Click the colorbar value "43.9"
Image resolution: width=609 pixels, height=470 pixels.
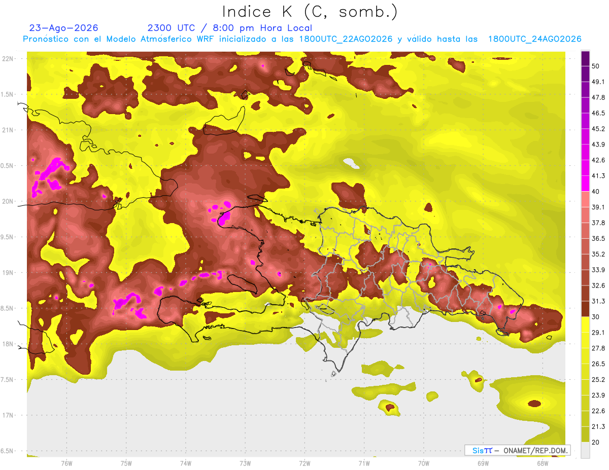[598, 144]
